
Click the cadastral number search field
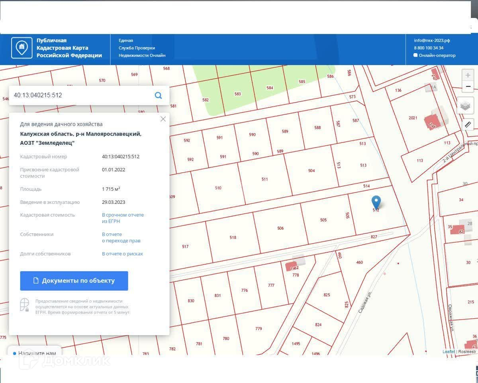tap(80, 95)
